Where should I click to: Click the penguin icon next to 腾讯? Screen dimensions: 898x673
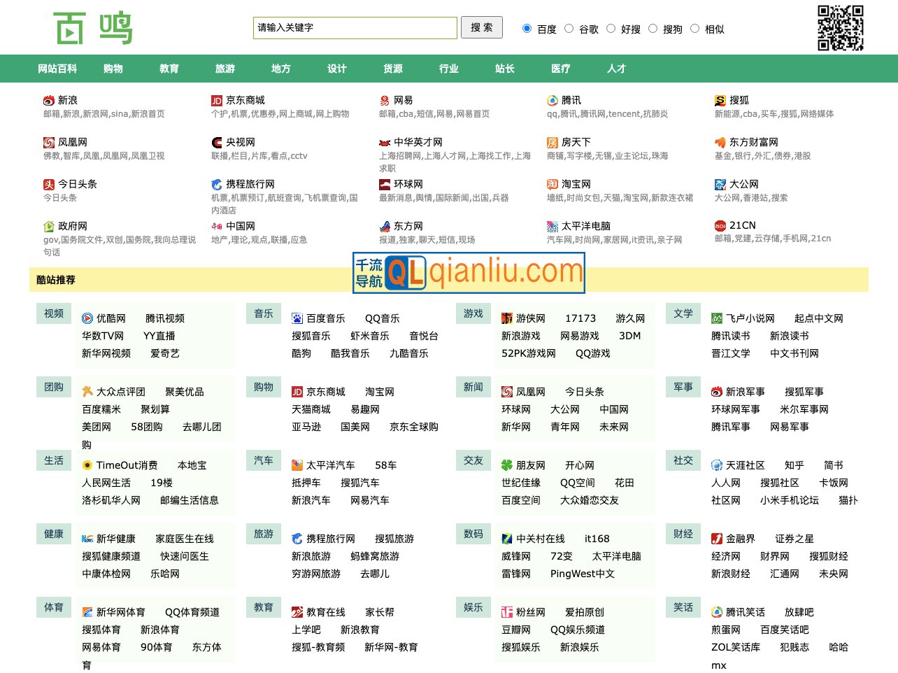coord(552,99)
